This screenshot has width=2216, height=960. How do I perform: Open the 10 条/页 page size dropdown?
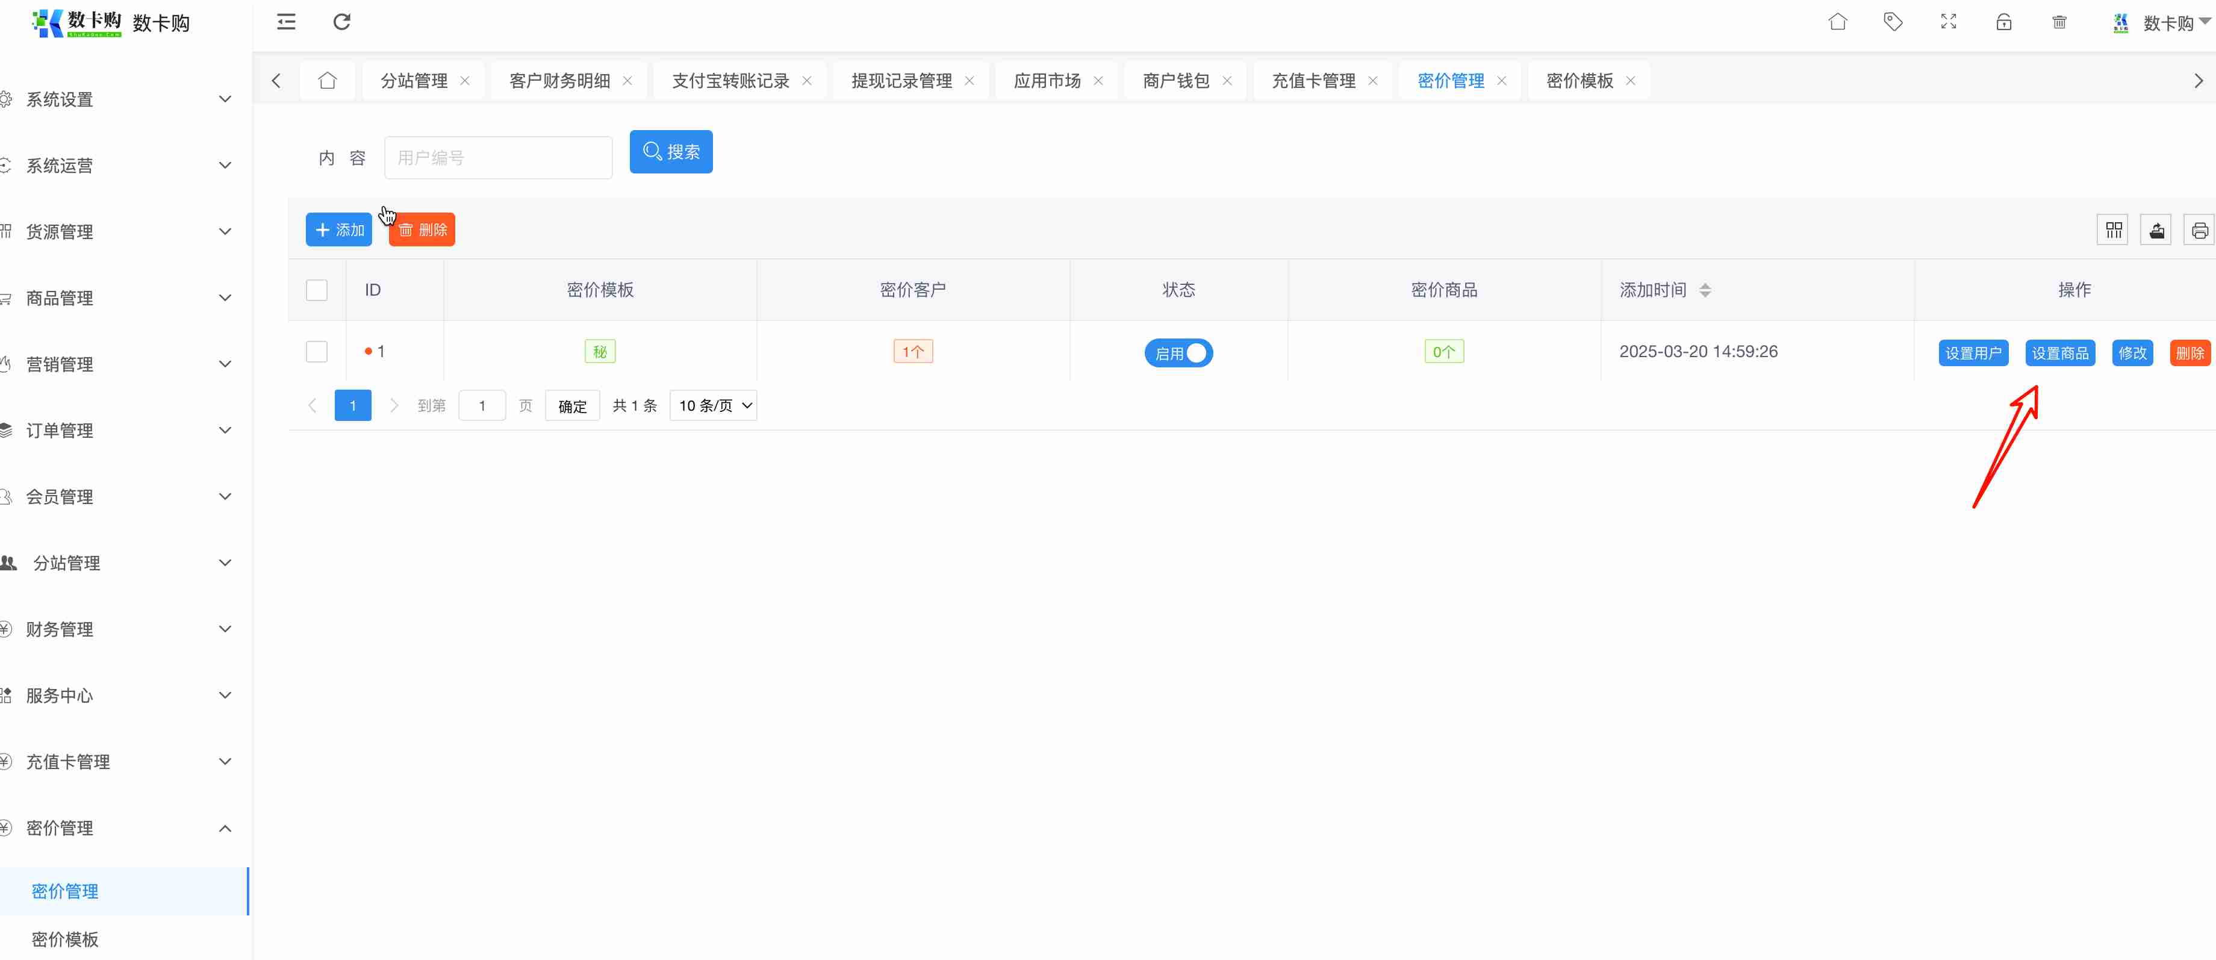713,405
